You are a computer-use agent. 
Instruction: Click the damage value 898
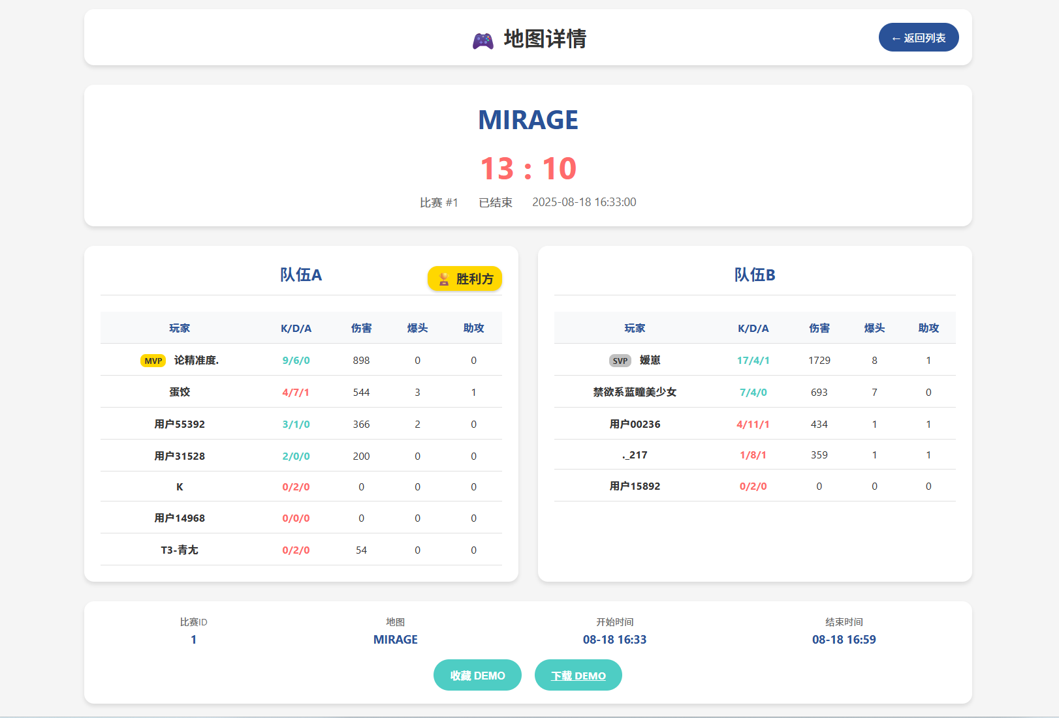[x=361, y=360]
